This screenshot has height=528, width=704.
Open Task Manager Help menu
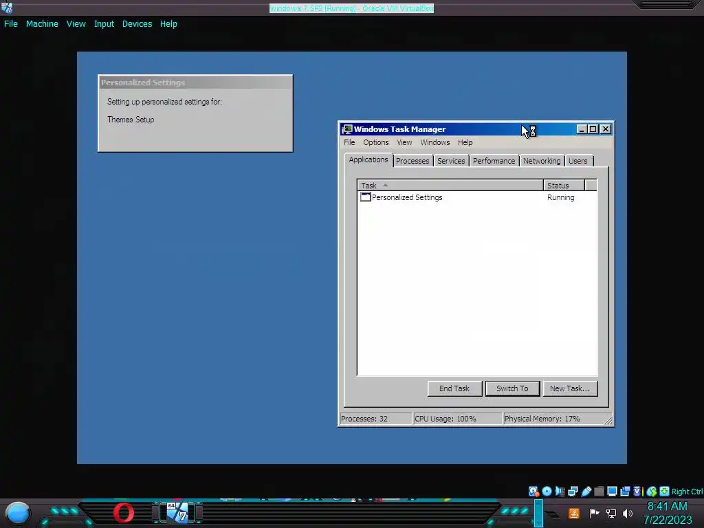click(465, 142)
